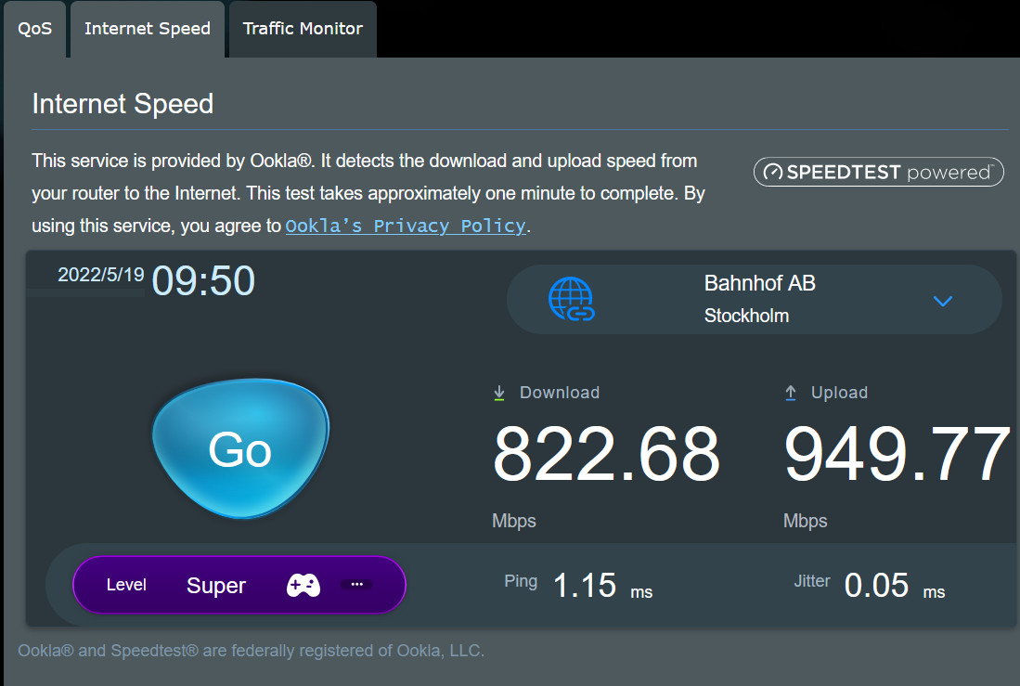Click the 09:50 test time

point(203,280)
